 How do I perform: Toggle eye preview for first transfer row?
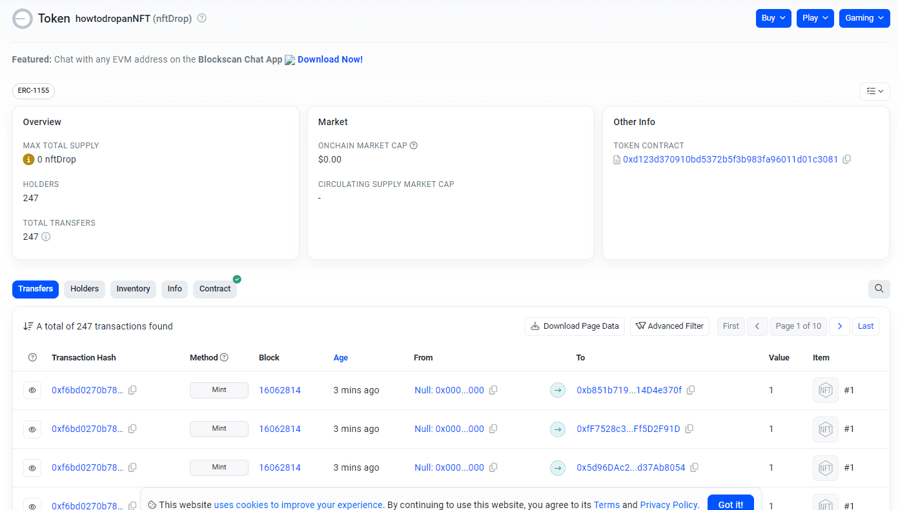tap(32, 390)
